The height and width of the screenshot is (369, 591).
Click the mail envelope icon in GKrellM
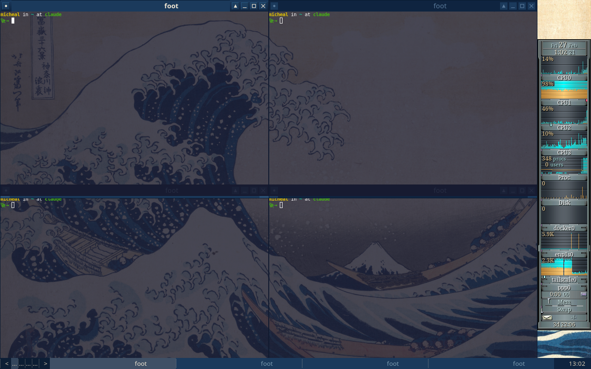547,317
